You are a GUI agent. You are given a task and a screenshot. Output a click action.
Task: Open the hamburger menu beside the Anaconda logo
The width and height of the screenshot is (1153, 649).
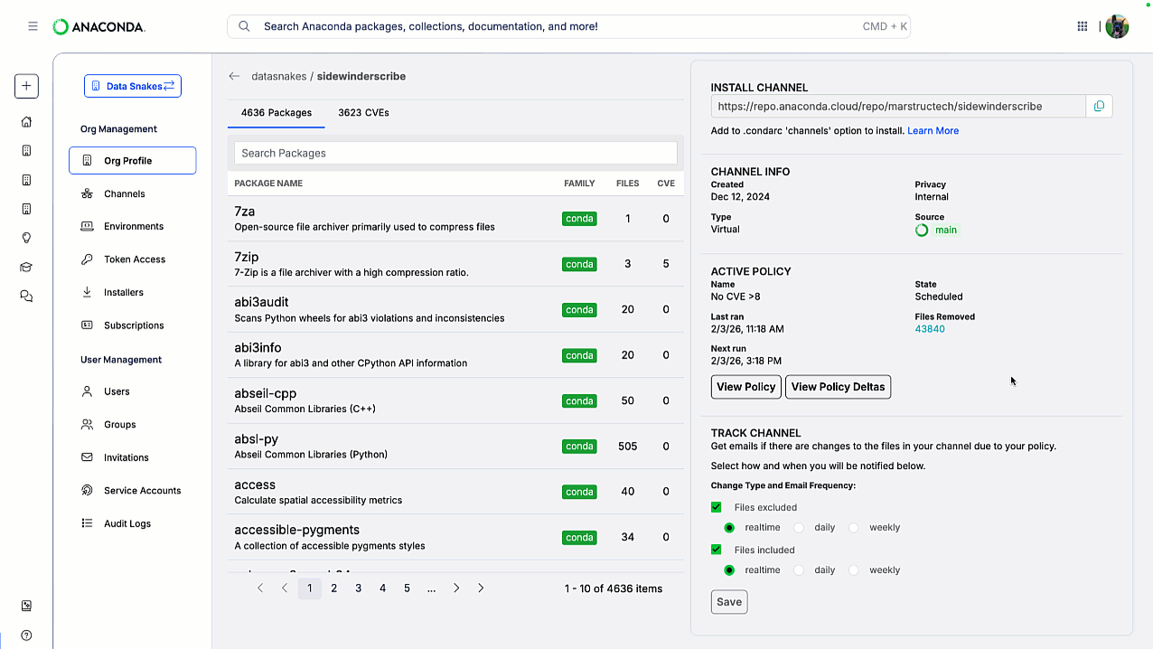coord(33,26)
